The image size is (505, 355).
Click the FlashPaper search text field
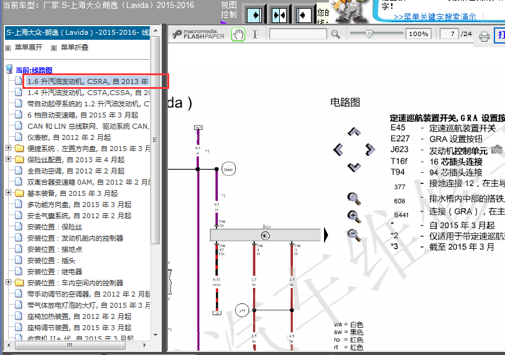tap(298, 34)
